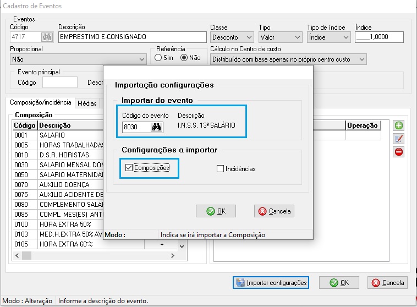Select the Sim radio button under Referência
The image size is (417, 307).
pyautogui.click(x=158, y=58)
